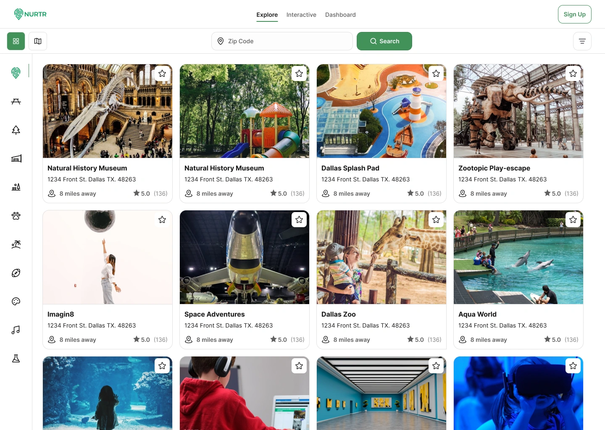Image resolution: width=605 pixels, height=430 pixels.
Task: Favorite the card with the playground photo
Action: click(x=299, y=73)
